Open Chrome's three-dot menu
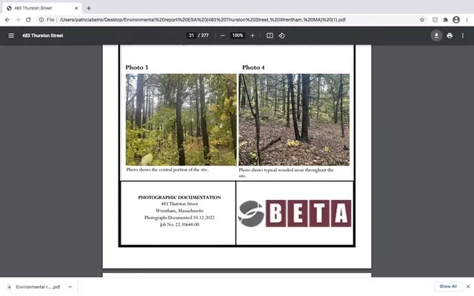The width and height of the screenshot is (474, 296). pos(466,20)
